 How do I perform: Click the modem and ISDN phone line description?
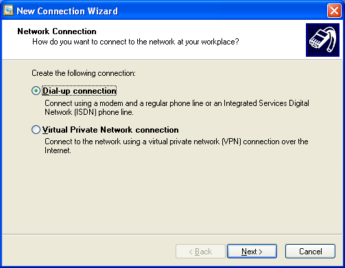[x=177, y=107]
